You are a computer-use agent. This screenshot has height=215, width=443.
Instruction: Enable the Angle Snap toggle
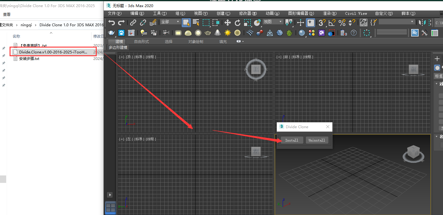[332, 22]
